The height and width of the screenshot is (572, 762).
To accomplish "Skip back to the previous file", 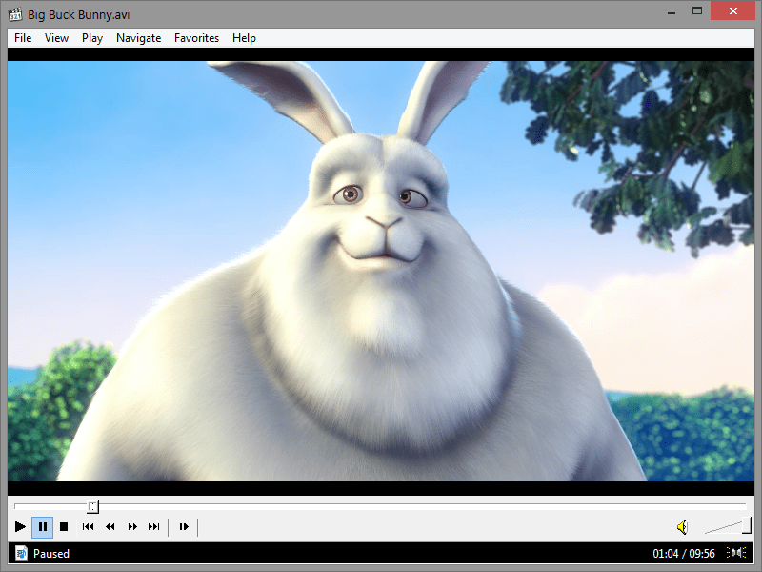I will pyautogui.click(x=88, y=526).
